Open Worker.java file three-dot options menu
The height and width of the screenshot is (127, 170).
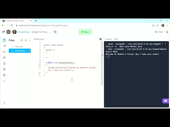point(29,51)
